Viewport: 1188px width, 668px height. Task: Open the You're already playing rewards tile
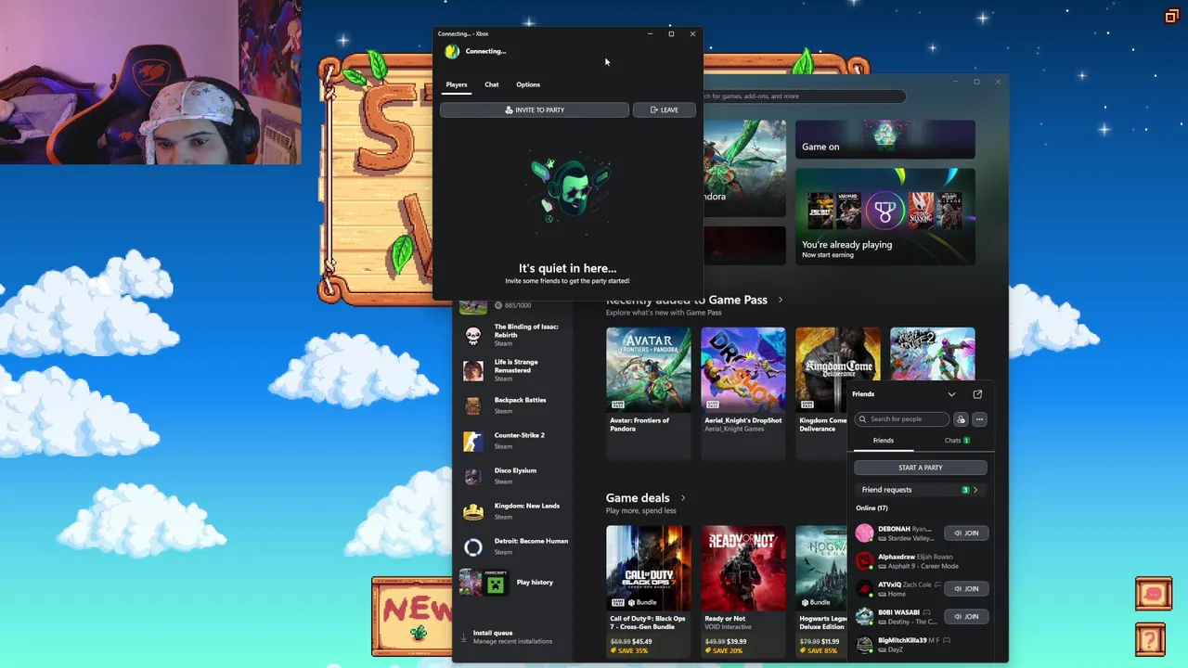point(885,216)
